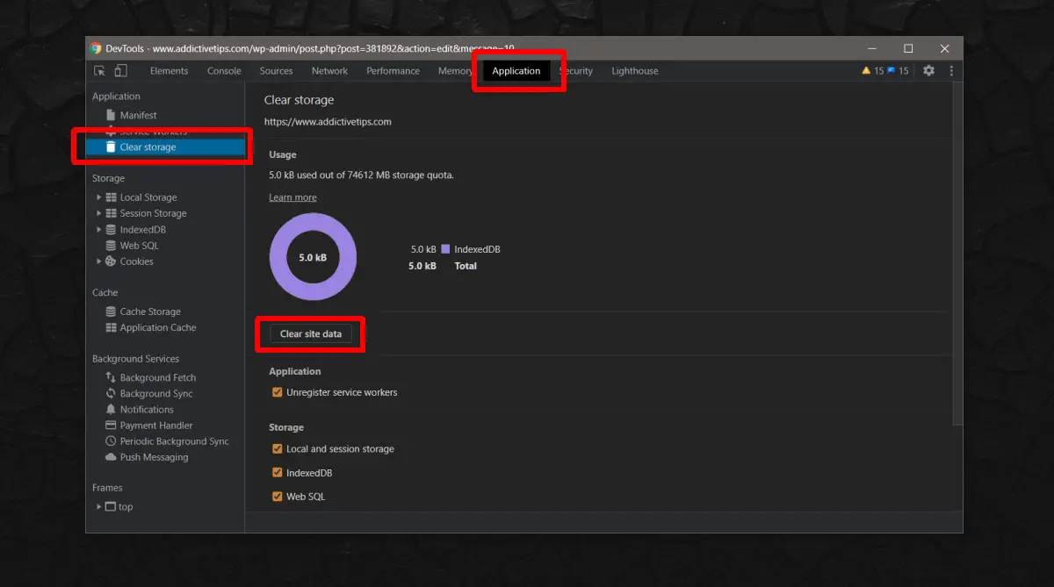
Task: Click the IndexedDB database icon
Action: 111,230
